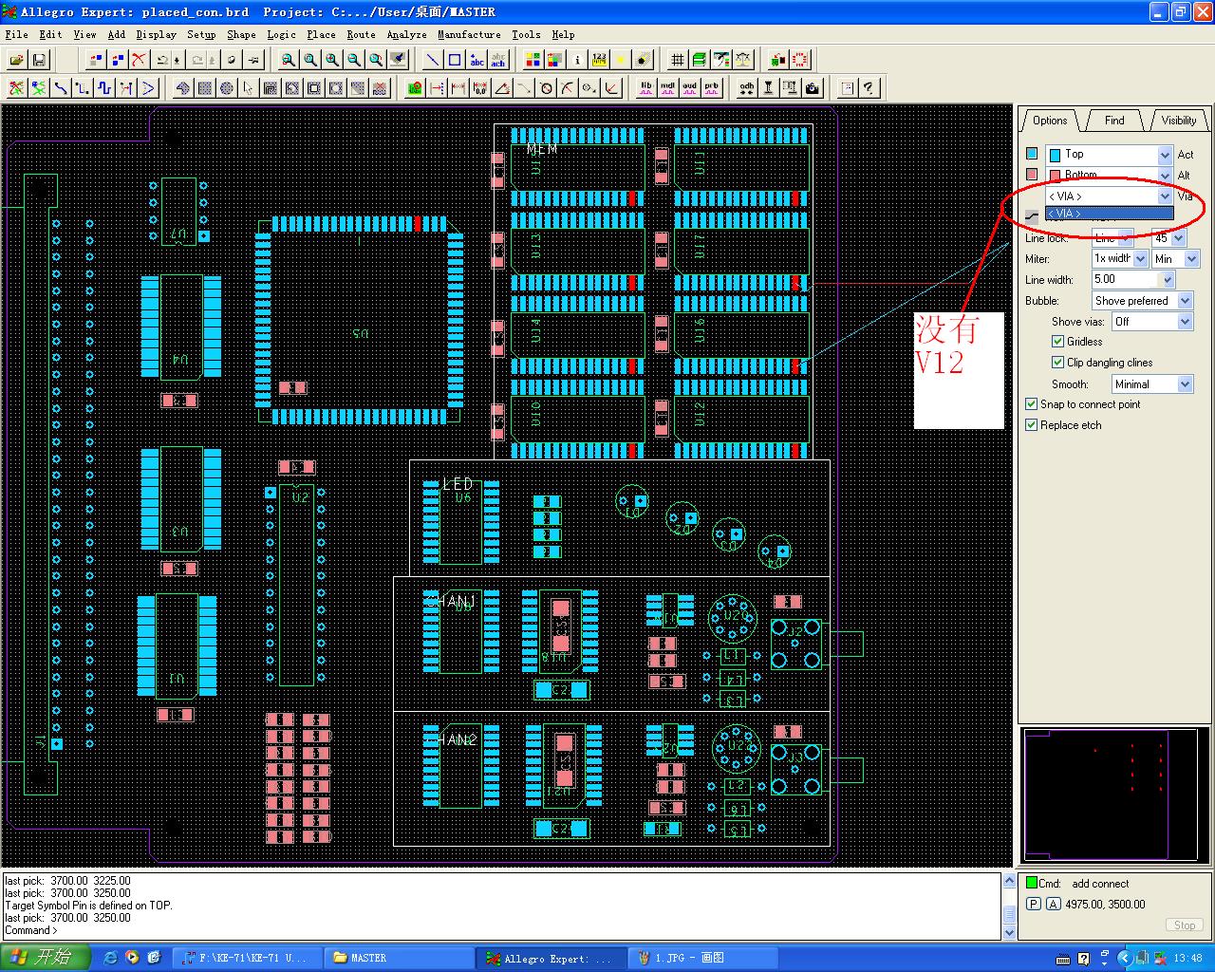Switch to F:\KE-71 taskbar button
This screenshot has width=1215, height=972.
tap(247, 958)
